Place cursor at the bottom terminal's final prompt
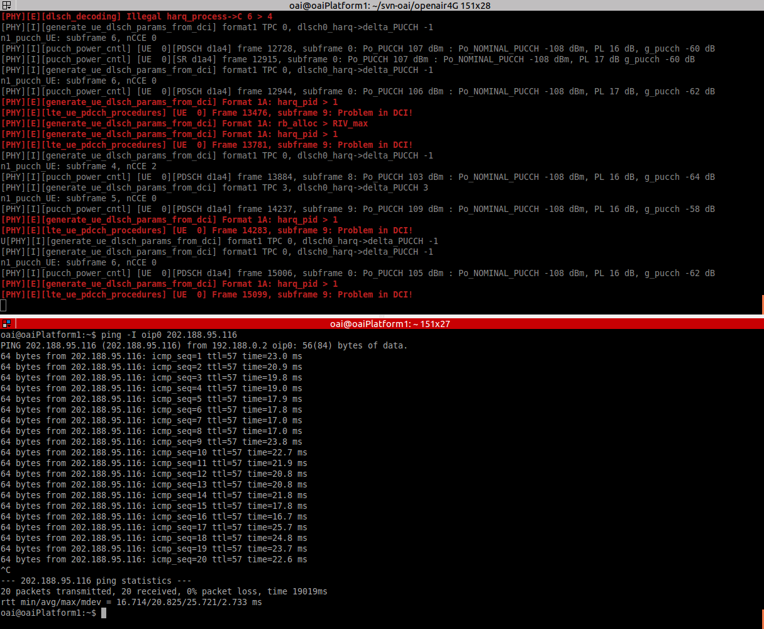The height and width of the screenshot is (629, 764). pyautogui.click(x=104, y=613)
